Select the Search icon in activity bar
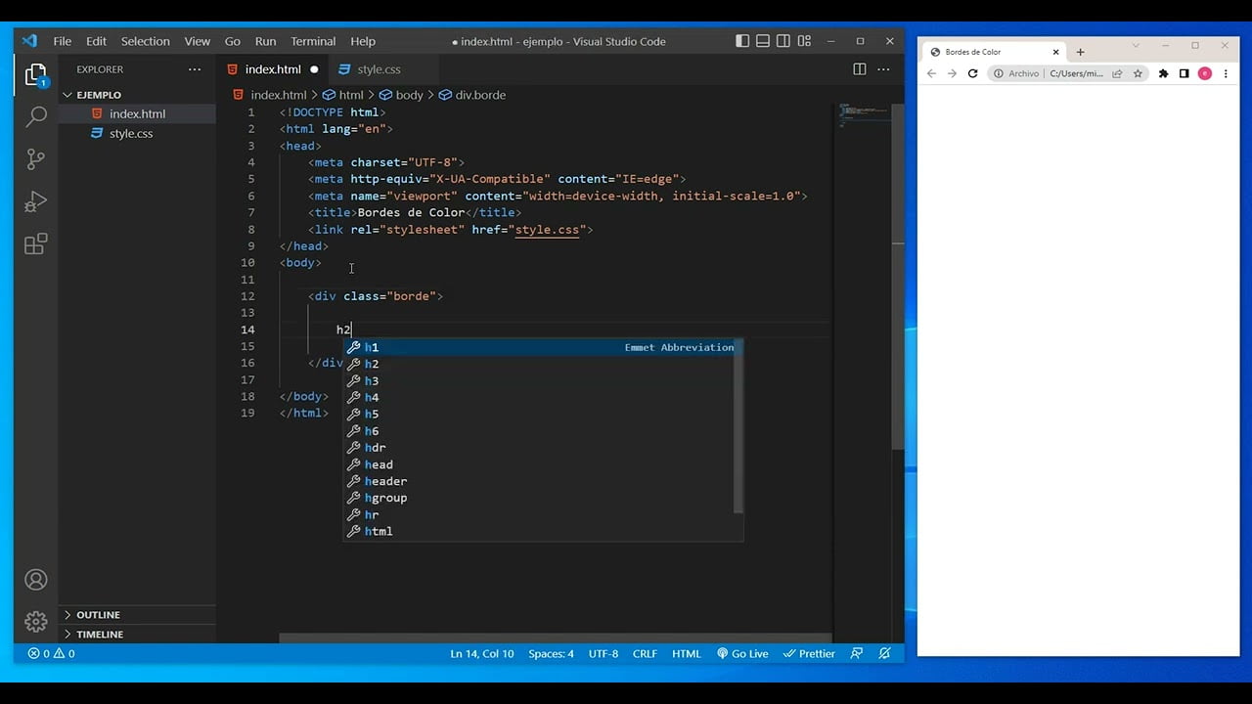 (x=36, y=115)
